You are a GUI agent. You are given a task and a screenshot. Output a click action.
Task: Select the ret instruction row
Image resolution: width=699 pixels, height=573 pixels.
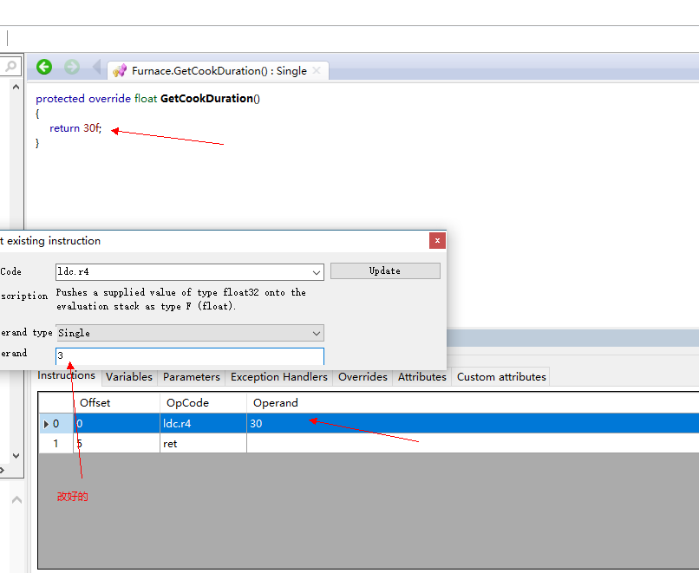coord(204,444)
